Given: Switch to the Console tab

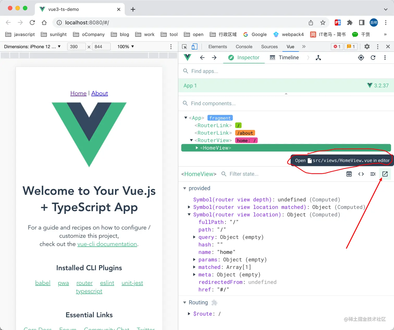Looking at the screenshot, I should point(244,47).
